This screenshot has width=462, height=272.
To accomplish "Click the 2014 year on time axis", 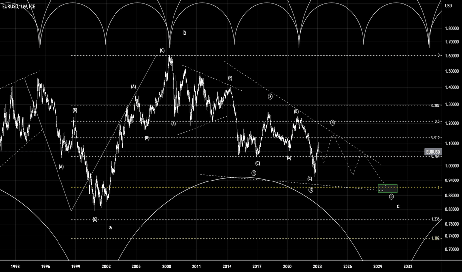I will [x=227, y=267].
